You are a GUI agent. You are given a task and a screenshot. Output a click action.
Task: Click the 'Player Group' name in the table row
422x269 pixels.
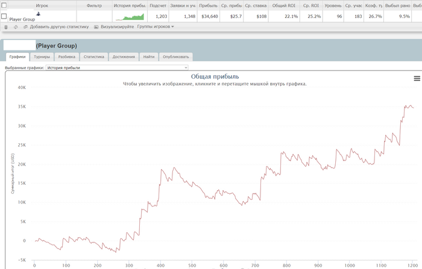pos(22,19)
